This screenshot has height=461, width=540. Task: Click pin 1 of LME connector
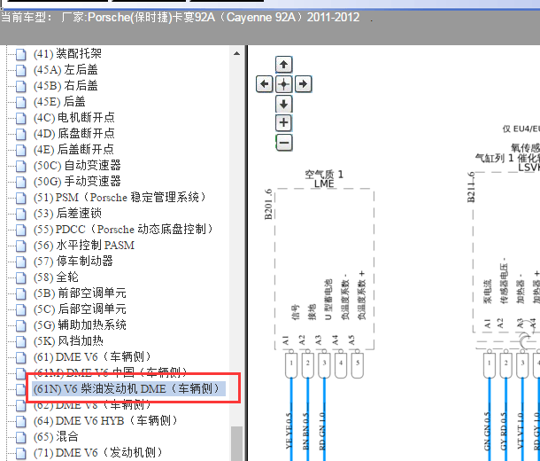291,363
